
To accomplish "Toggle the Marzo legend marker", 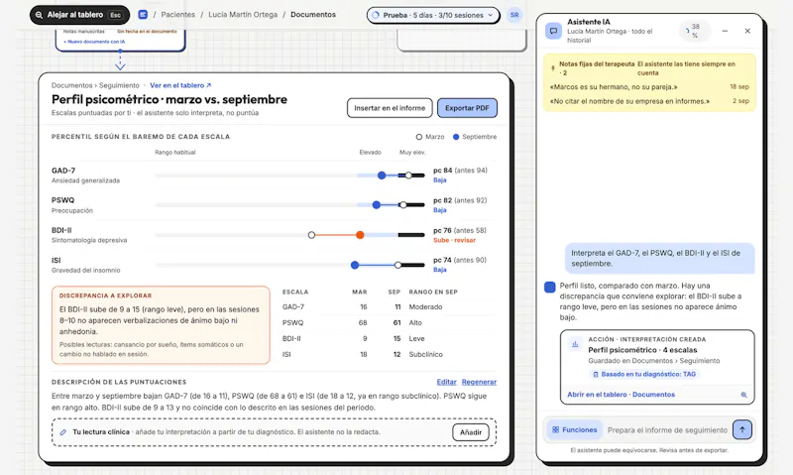I will 418,137.
